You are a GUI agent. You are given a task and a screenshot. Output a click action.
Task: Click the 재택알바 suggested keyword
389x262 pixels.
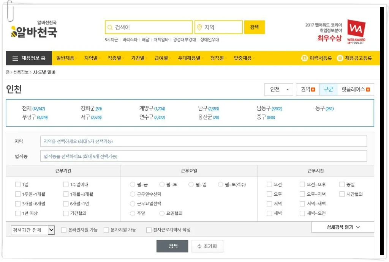pos(161,39)
